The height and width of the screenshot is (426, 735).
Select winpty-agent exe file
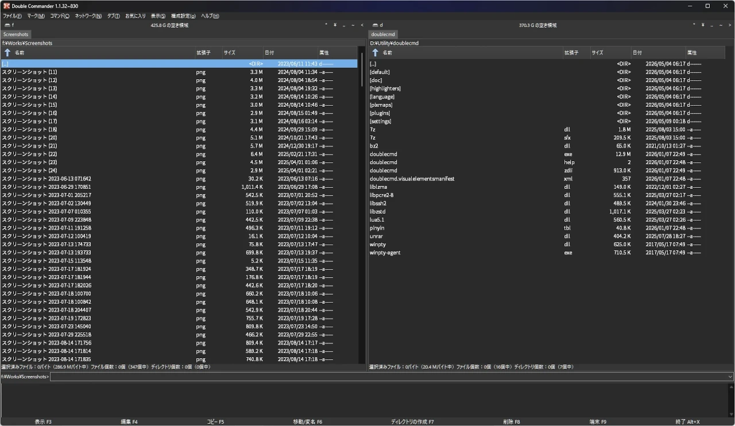[547, 253]
